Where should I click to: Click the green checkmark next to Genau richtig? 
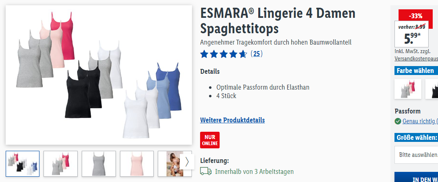pyautogui.click(x=398, y=121)
